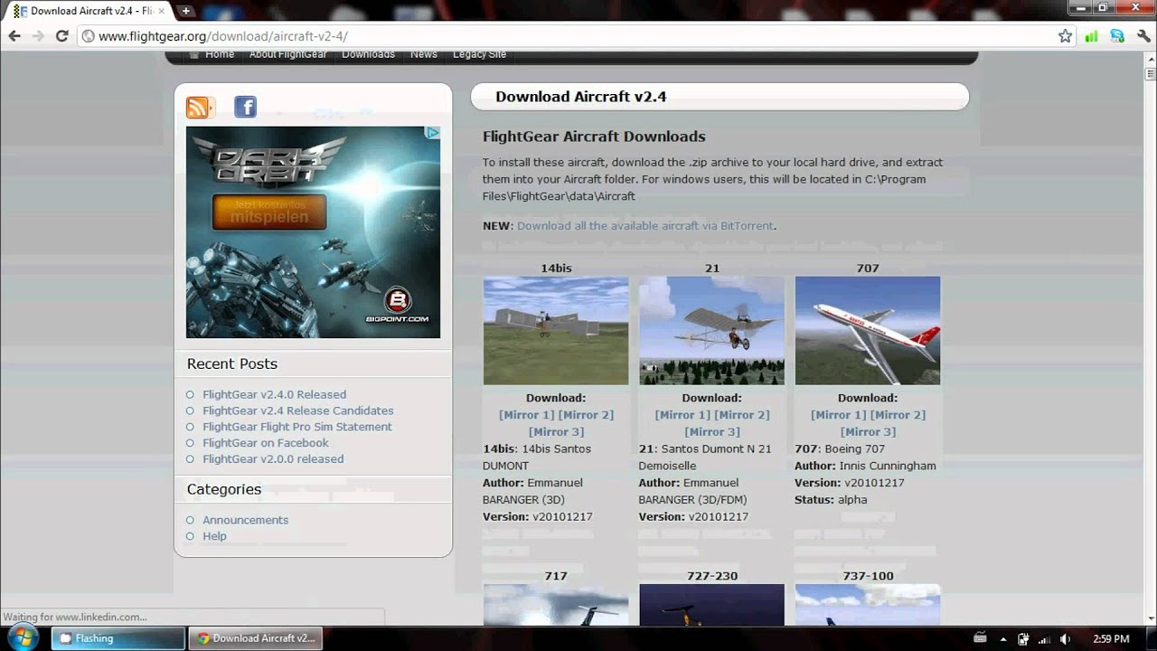Download 14bis from Mirror 1
The width and height of the screenshot is (1157, 651).
527,415
